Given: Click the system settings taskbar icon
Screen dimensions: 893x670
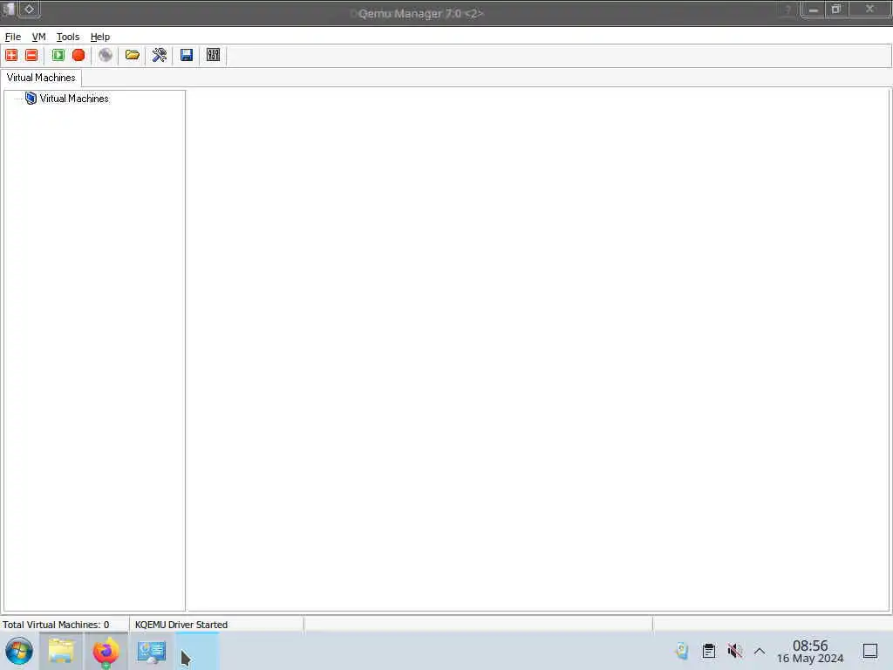Looking at the screenshot, I should [x=152, y=651].
